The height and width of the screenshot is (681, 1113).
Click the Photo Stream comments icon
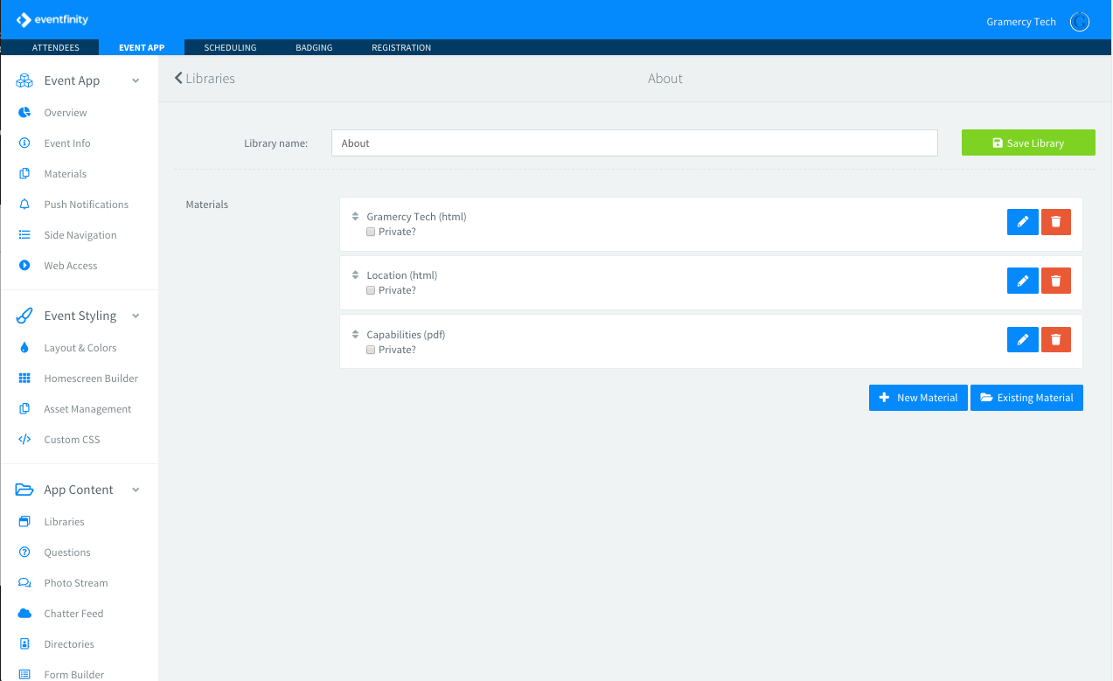pos(24,583)
